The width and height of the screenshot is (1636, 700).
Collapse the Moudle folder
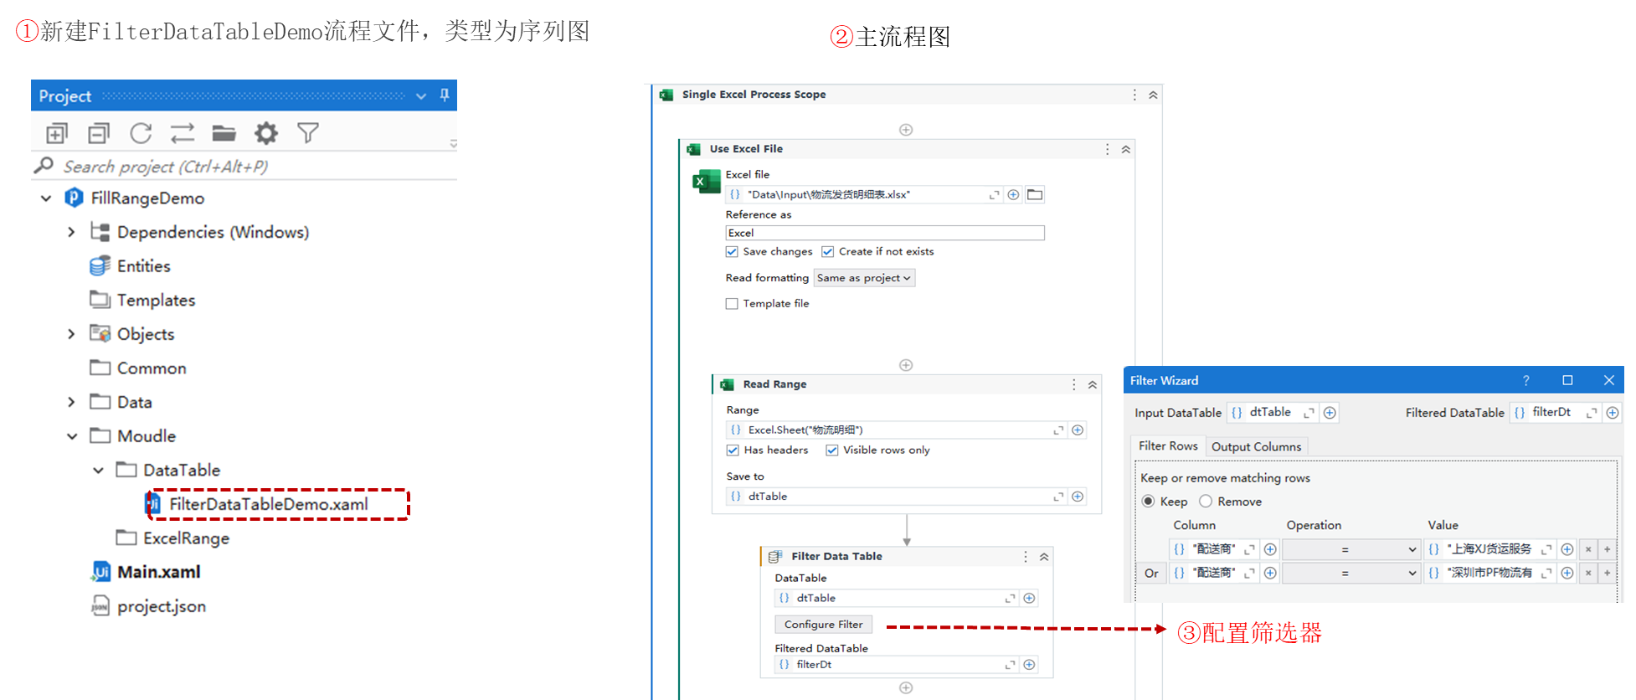coord(72,436)
